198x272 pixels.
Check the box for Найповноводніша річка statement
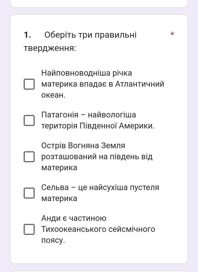click(x=29, y=84)
